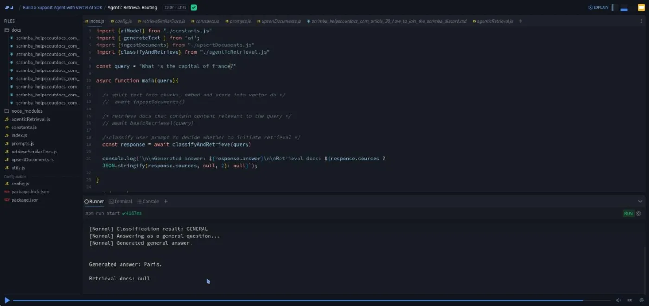Image resolution: width=649 pixels, height=306 pixels.
Task: Click the npm icon beside package.json
Action: (6, 200)
